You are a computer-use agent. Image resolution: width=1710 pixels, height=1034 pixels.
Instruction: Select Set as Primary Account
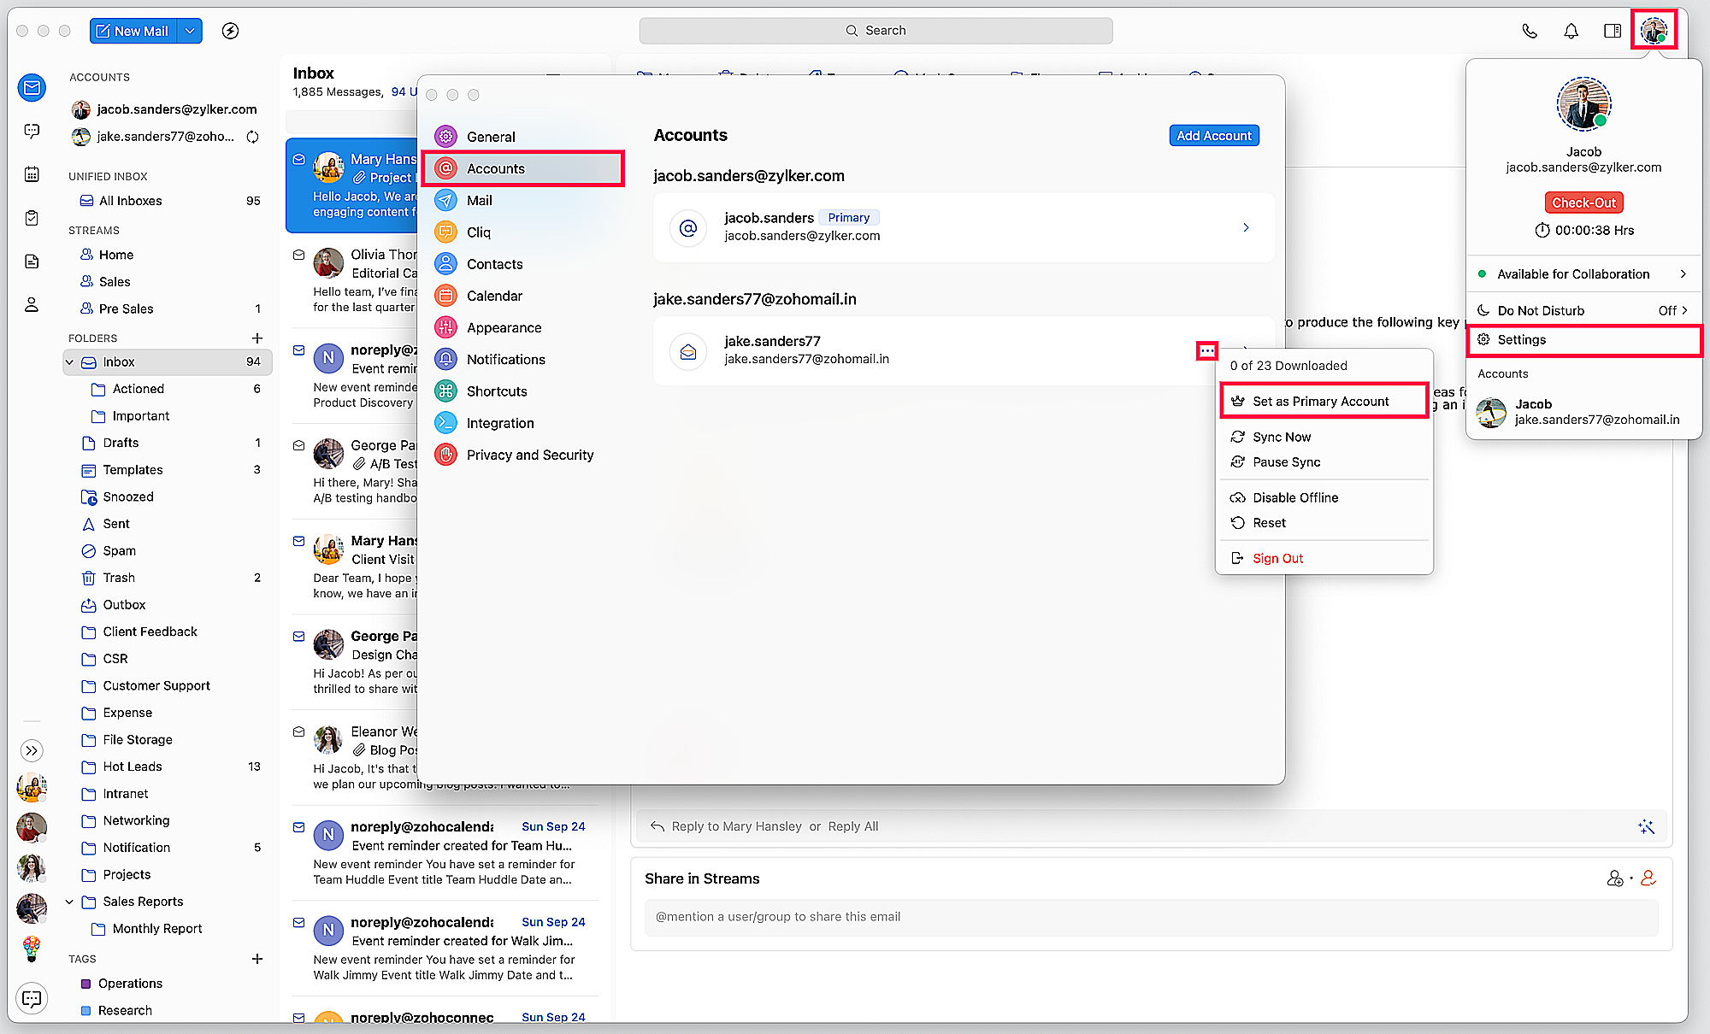point(1320,401)
